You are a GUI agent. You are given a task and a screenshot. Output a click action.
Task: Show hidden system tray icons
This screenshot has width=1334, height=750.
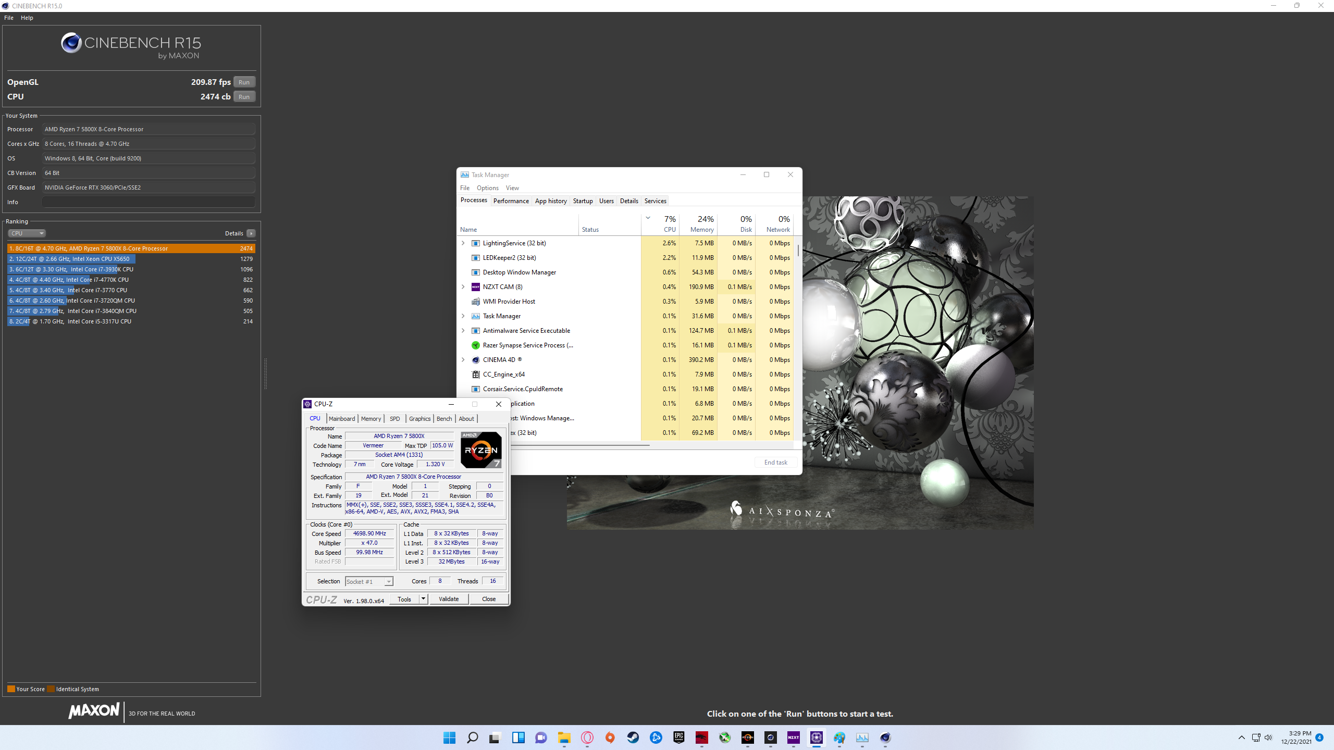tap(1242, 737)
